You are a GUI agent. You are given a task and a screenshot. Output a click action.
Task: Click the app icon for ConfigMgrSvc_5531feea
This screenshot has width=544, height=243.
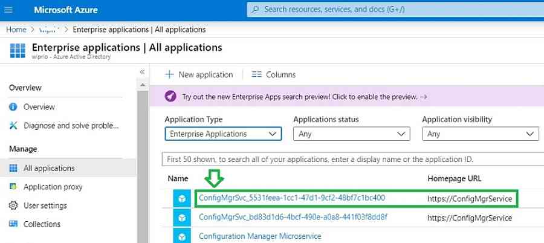[182, 198]
